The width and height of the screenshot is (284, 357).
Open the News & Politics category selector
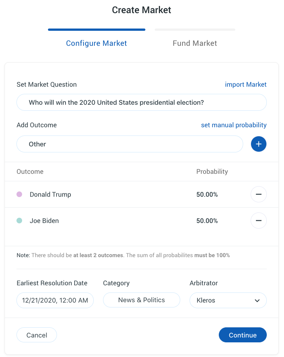click(x=141, y=300)
